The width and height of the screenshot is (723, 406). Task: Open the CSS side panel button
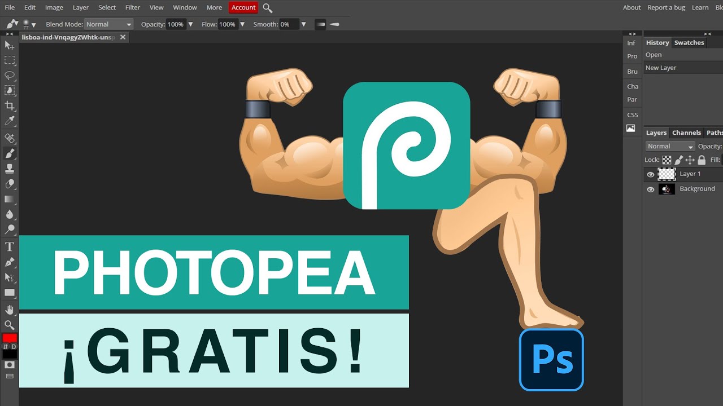[x=633, y=115]
